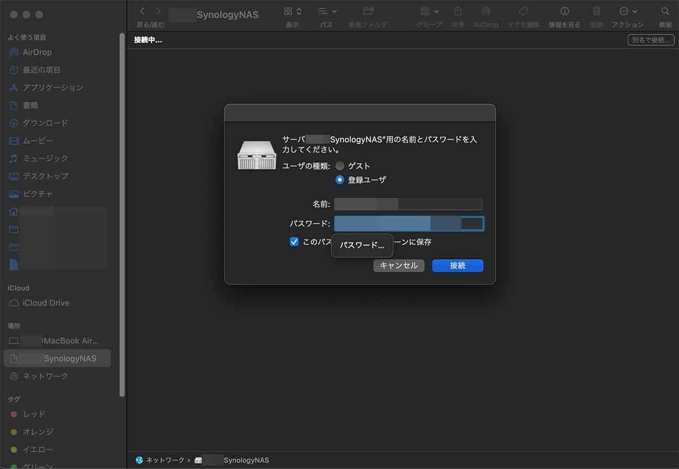This screenshot has width=679, height=469.
Task: Click the server icon in the dialog
Action: [x=257, y=155]
